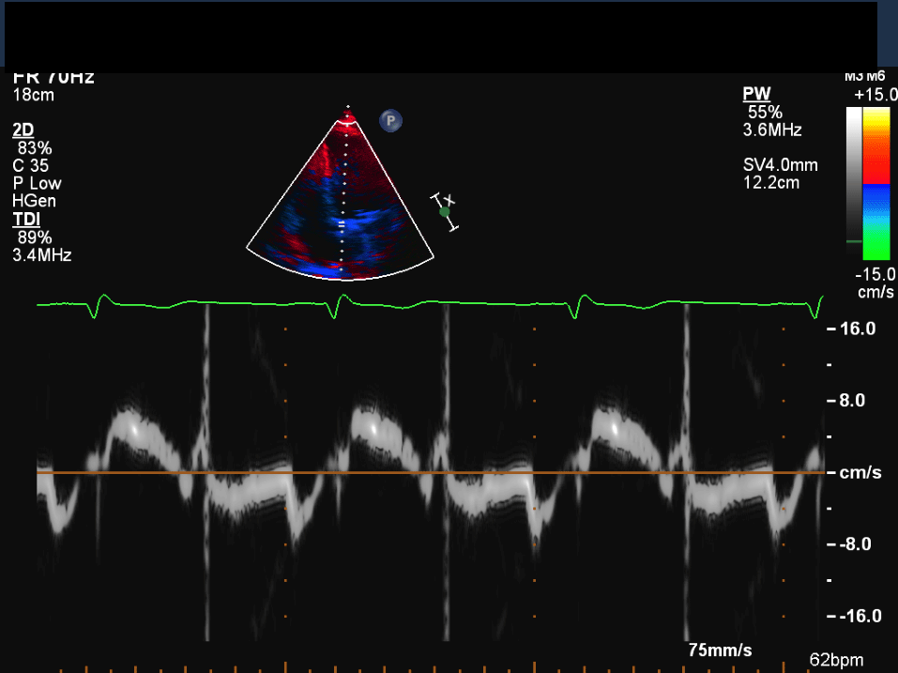Image resolution: width=898 pixels, height=673 pixels.
Task: Select the TDI mode label
Action: pyautogui.click(x=24, y=220)
